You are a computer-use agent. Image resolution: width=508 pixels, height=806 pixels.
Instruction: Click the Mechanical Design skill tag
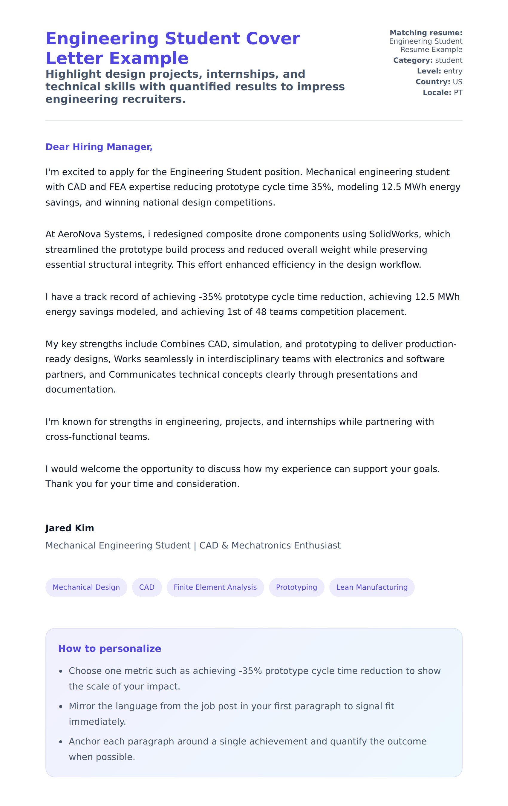(x=86, y=587)
